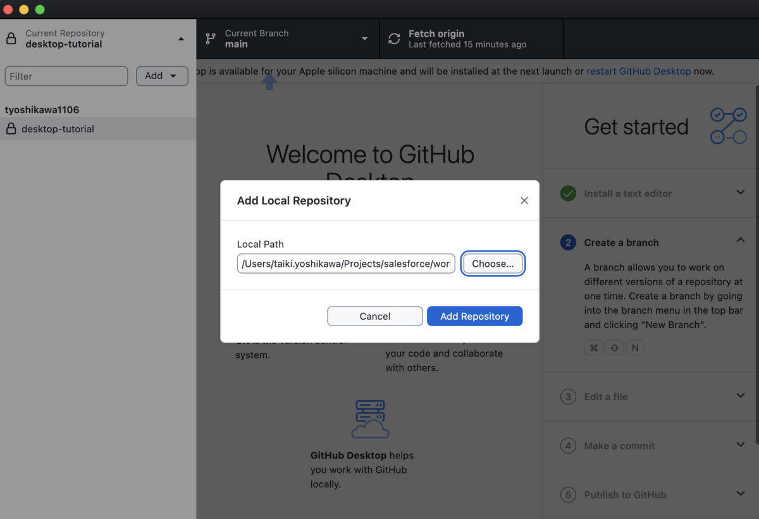Click the lock icon of desktop-tutorial row
Image resolution: width=759 pixels, height=519 pixels.
pos(11,129)
